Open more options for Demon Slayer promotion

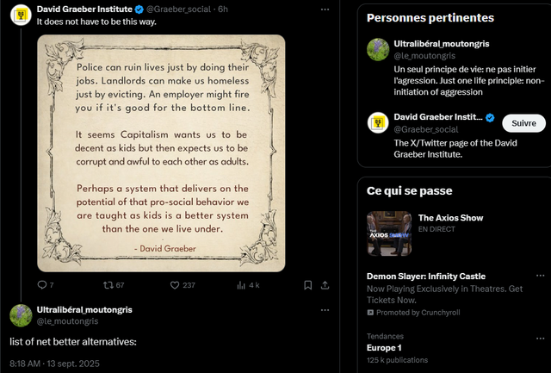pos(541,277)
